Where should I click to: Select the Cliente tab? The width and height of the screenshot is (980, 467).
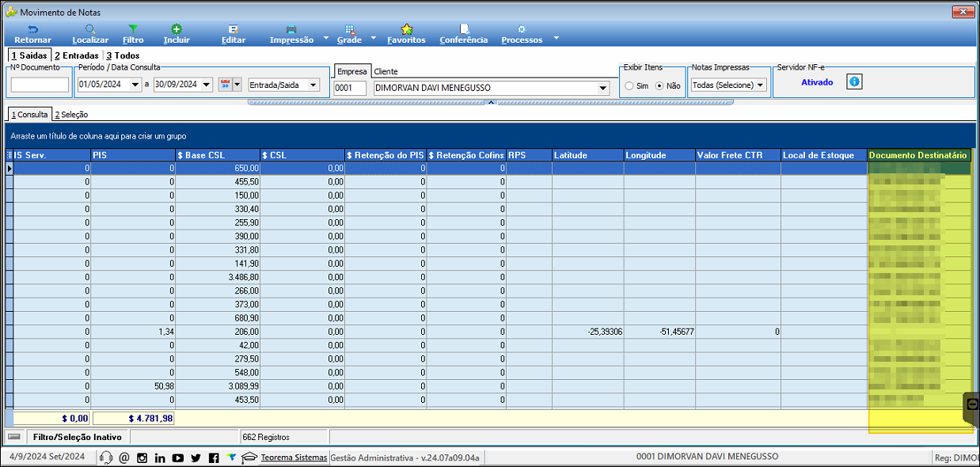click(x=386, y=71)
